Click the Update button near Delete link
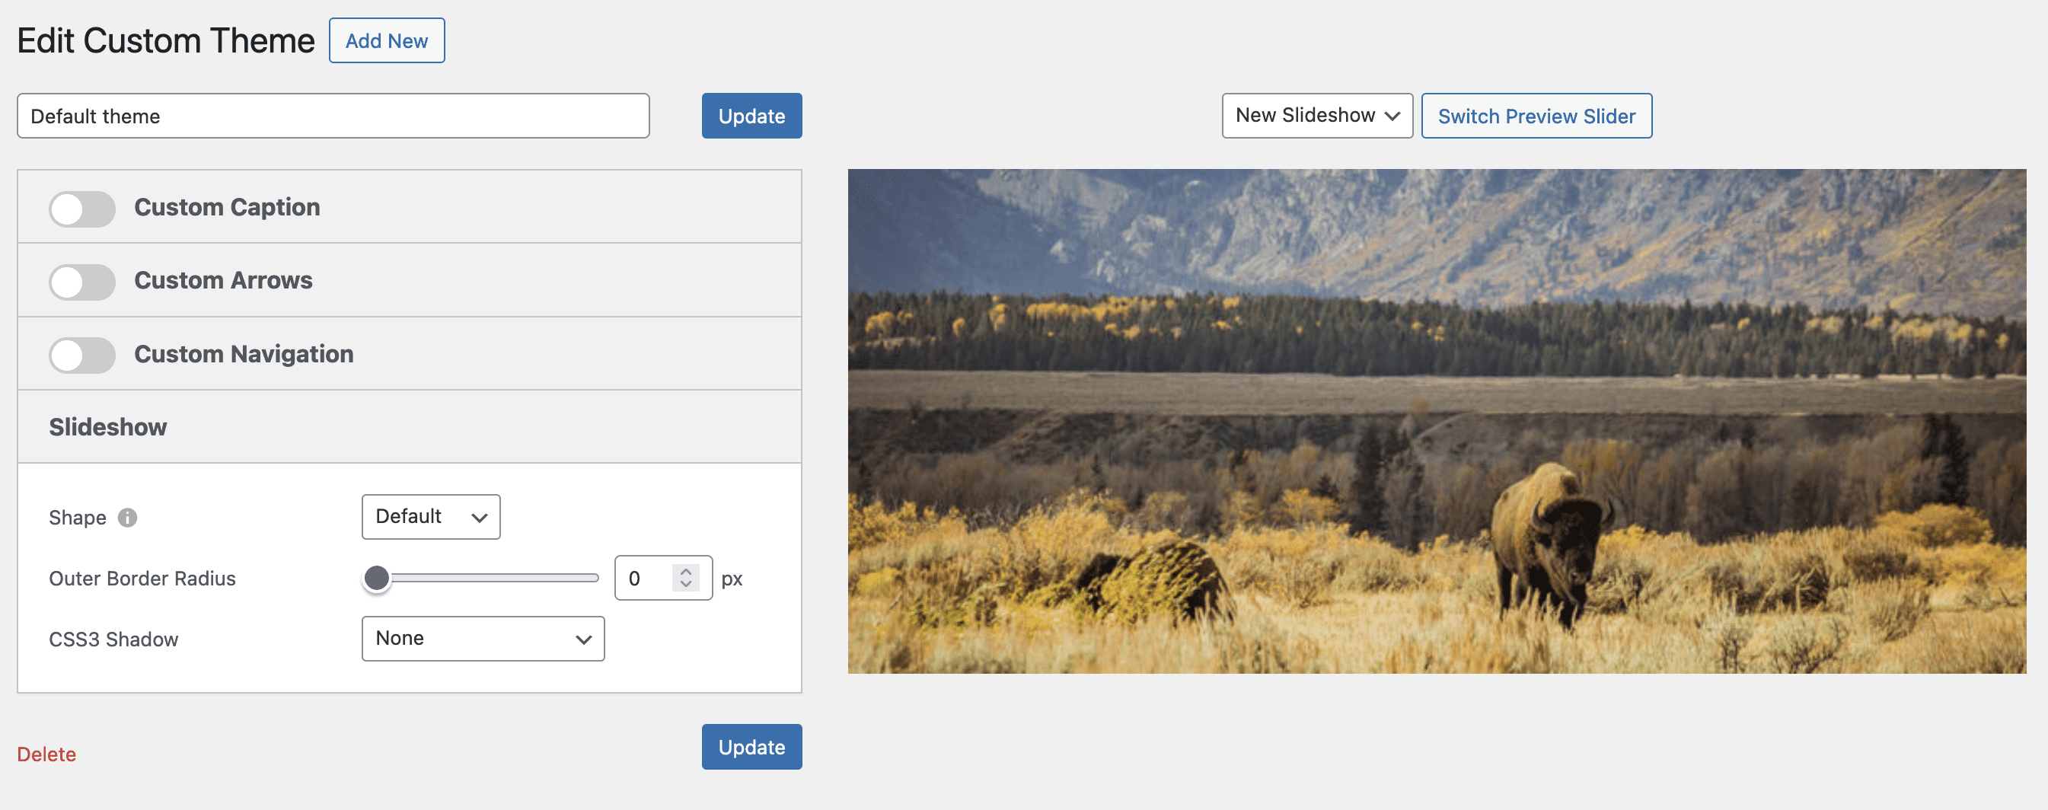This screenshot has width=2048, height=810. (751, 746)
